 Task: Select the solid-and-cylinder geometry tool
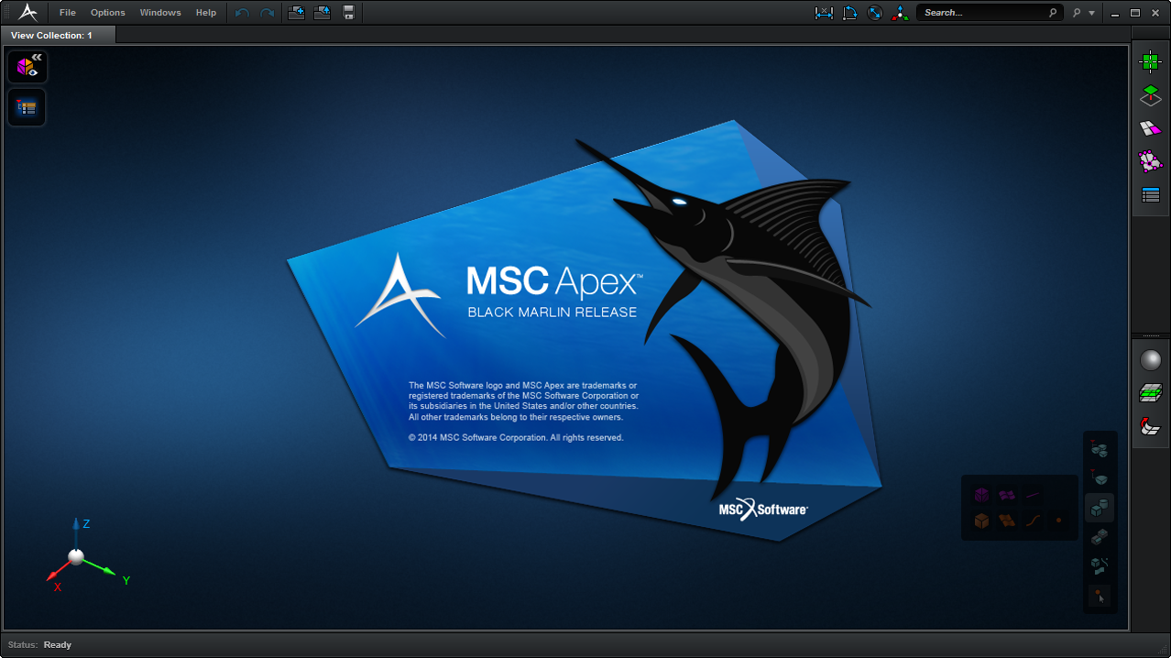pos(1099,505)
